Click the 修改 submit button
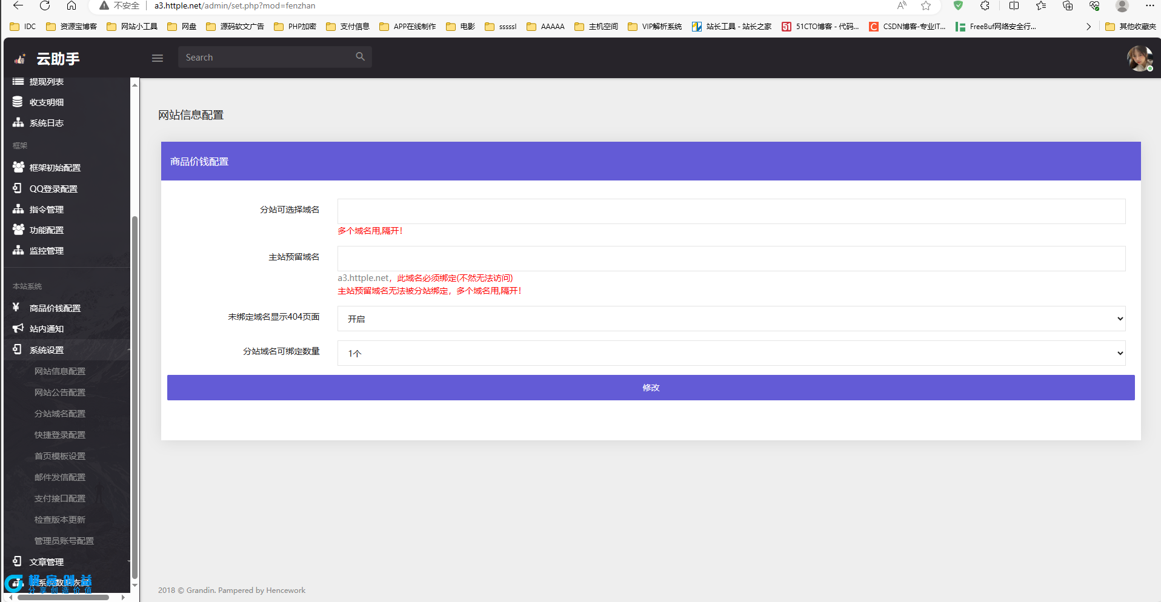The image size is (1161, 602). (650, 388)
